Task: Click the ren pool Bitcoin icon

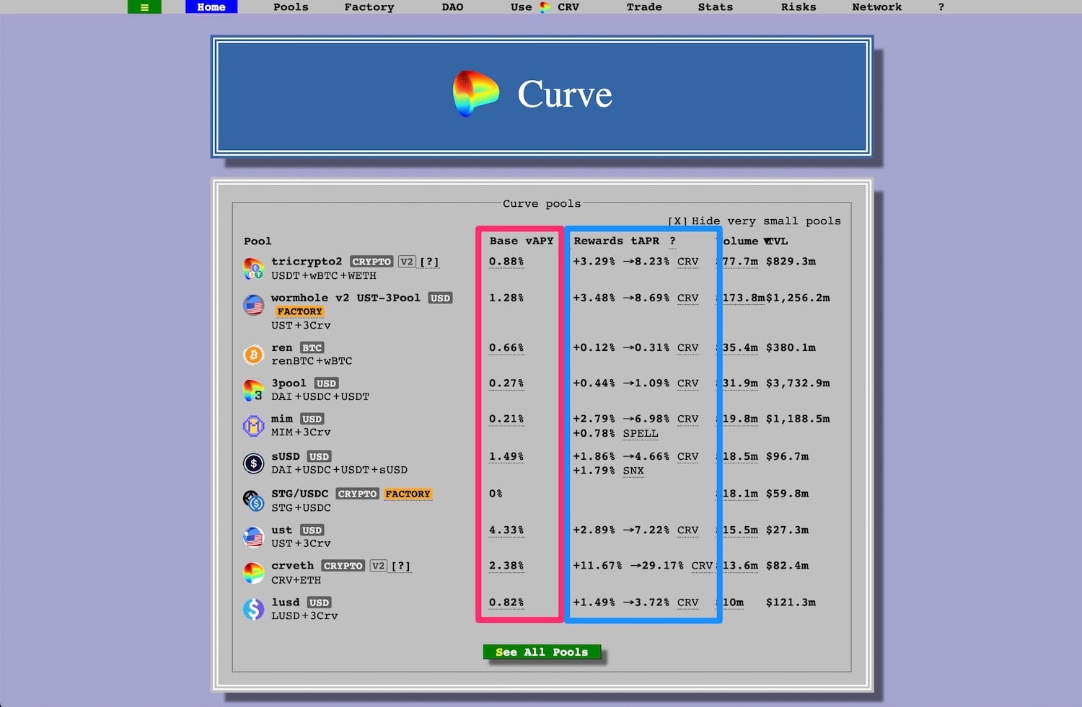Action: [x=253, y=355]
